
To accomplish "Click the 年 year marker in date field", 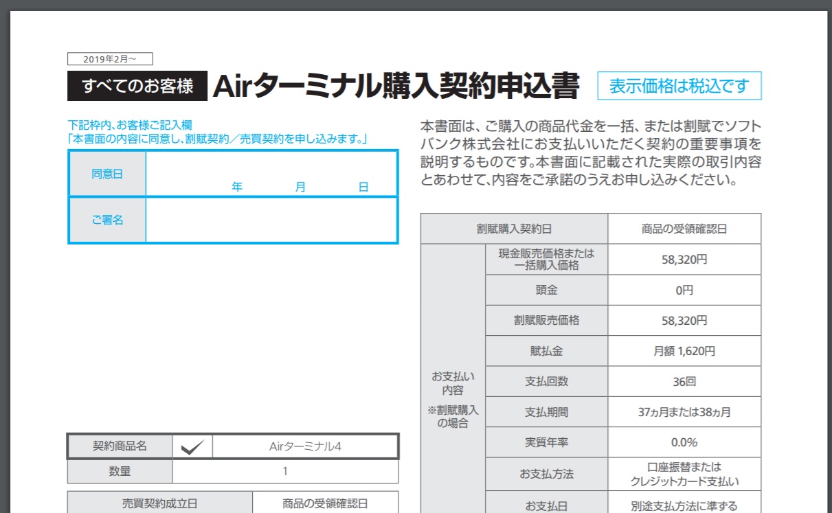I will (237, 187).
